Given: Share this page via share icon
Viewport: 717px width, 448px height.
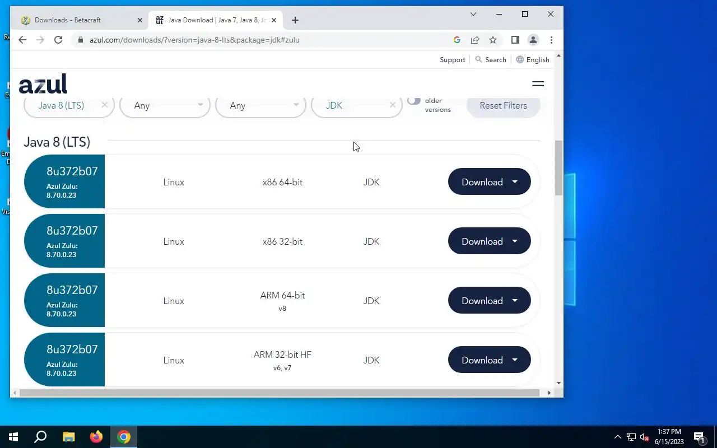Looking at the screenshot, I should click(x=475, y=40).
